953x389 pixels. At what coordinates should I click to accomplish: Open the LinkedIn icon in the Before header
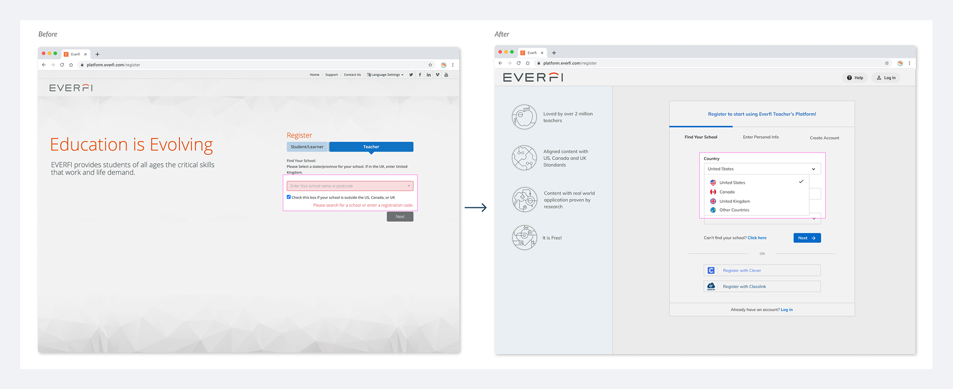(428, 75)
